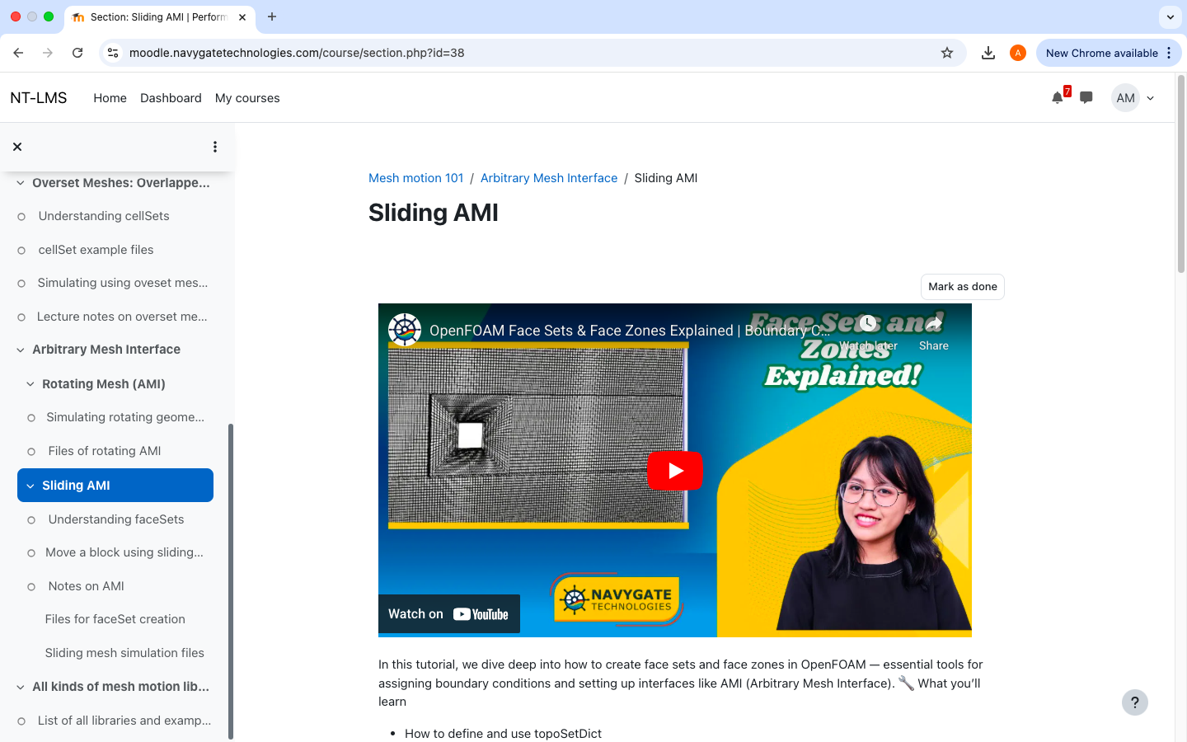Go to the Dashboard menu item
The image size is (1187, 742).
tap(171, 98)
